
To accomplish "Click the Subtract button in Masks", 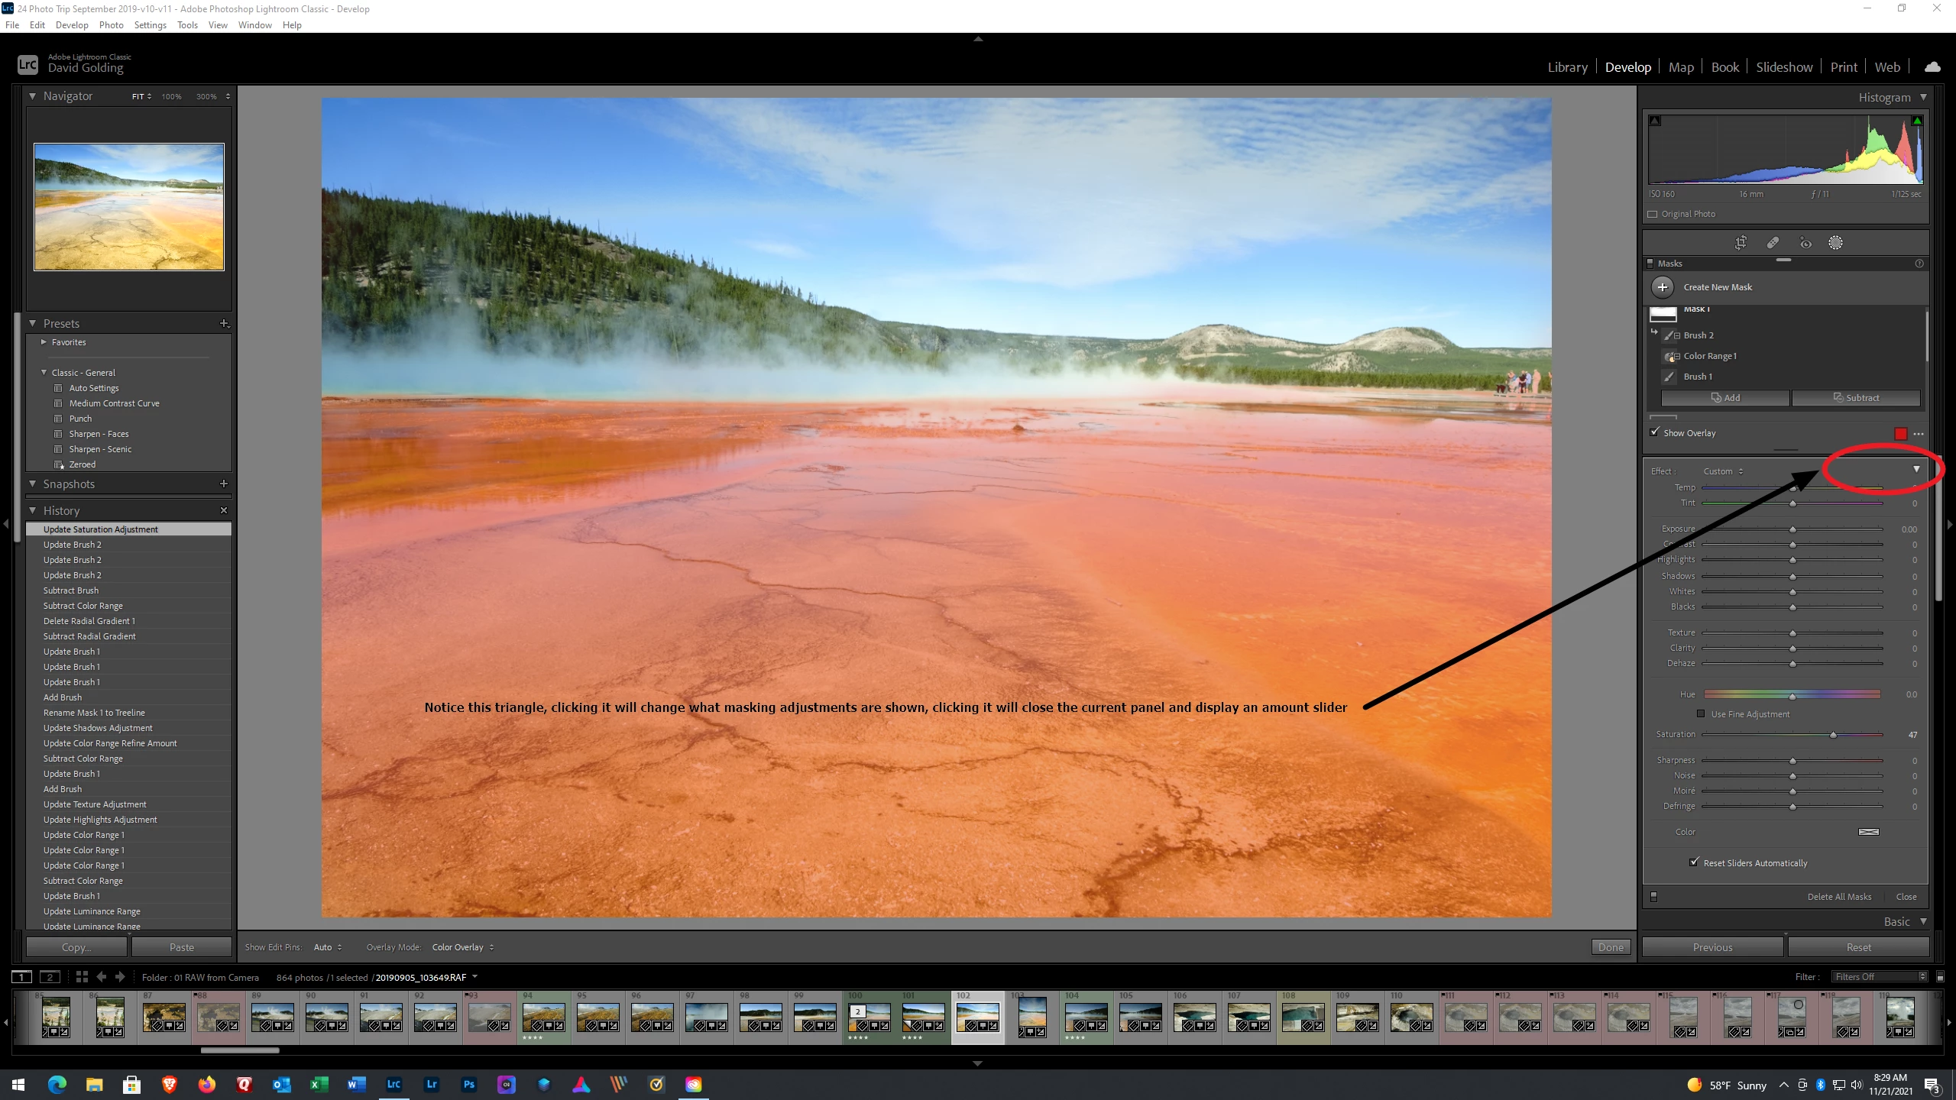I will coord(1856,398).
